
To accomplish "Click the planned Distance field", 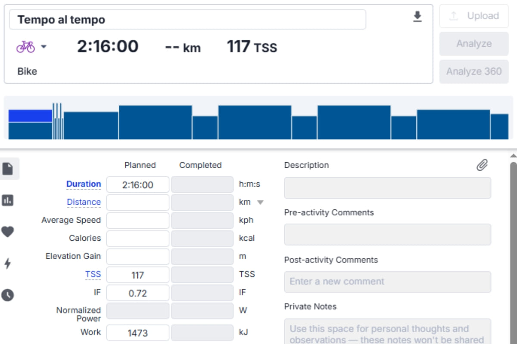I will (x=138, y=203).
